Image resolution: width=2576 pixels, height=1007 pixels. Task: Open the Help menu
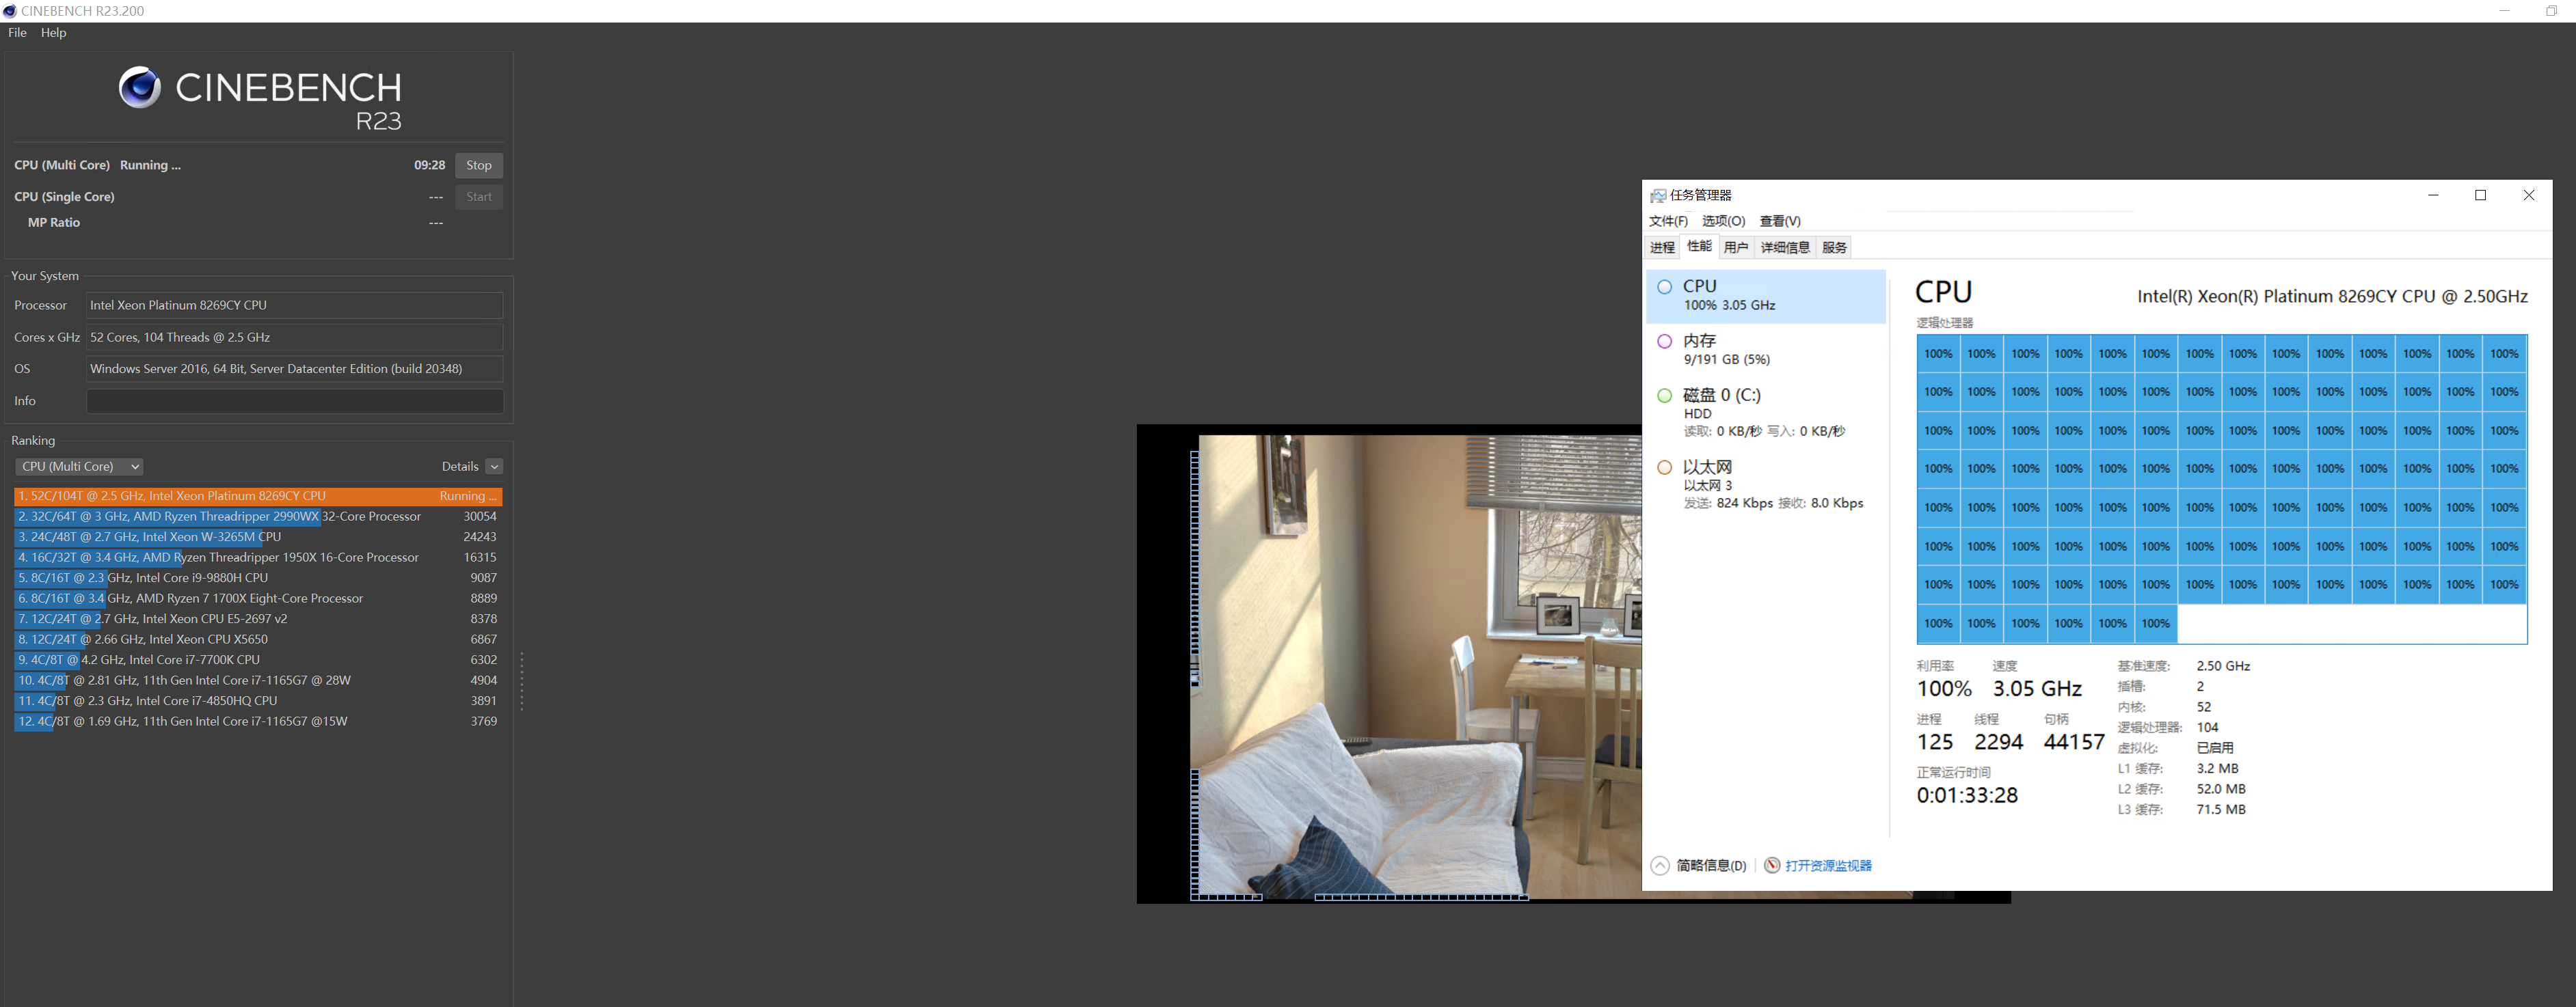[53, 33]
